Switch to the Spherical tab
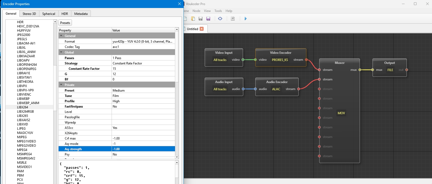 point(49,14)
